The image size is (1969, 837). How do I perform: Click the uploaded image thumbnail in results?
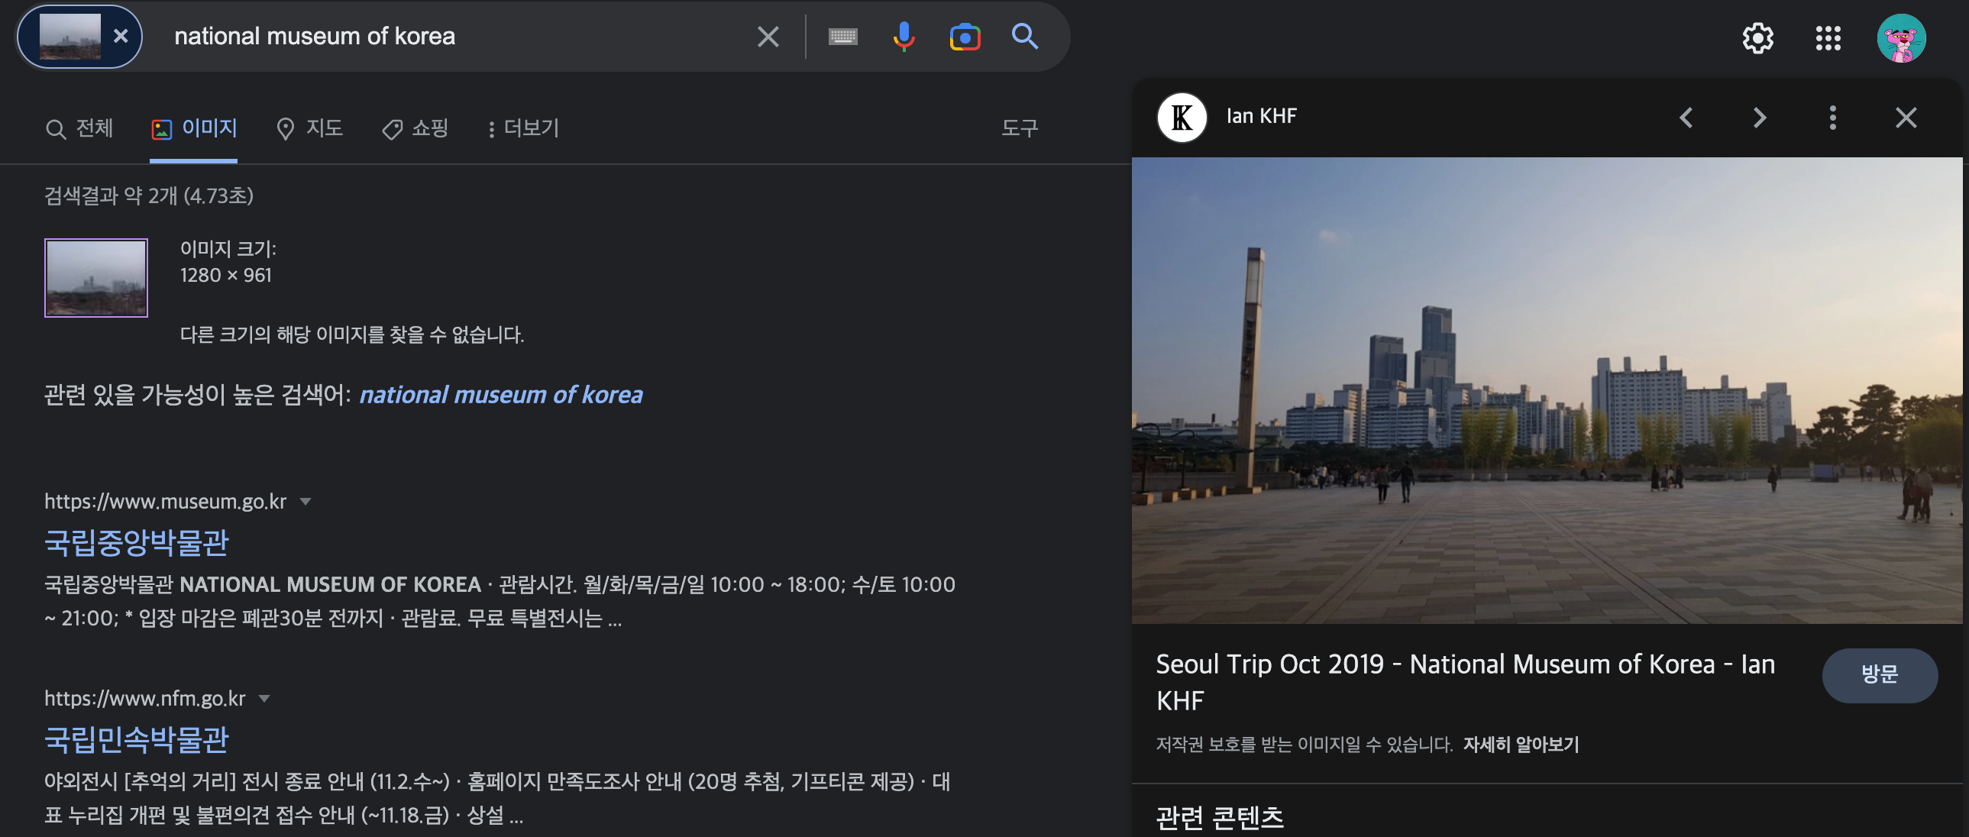point(96,277)
